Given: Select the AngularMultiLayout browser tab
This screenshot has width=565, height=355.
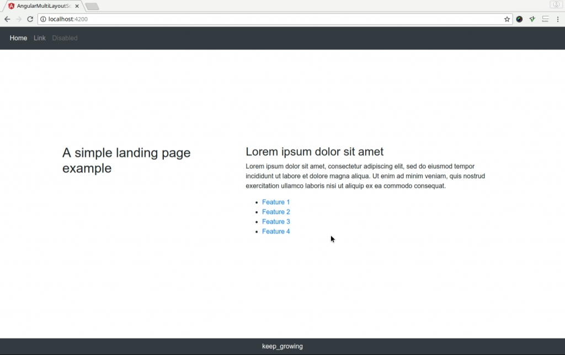Looking at the screenshot, I should click(x=44, y=6).
